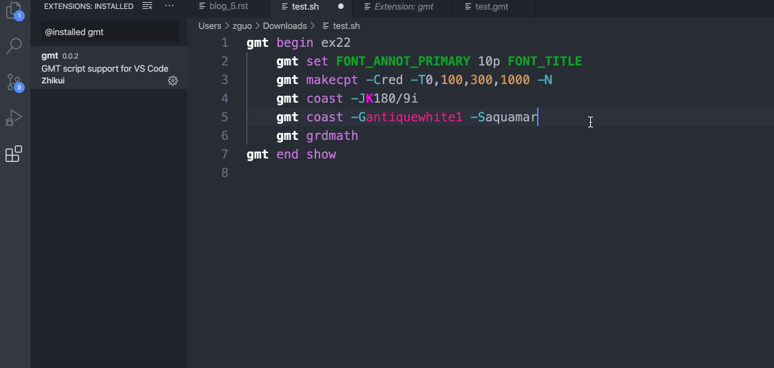
Task: Click line number 1 in gutter
Action: coord(225,43)
